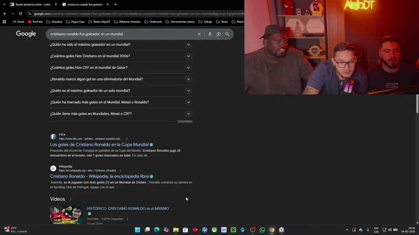Expand '¿Quién tiene más goles en Mundiales, Messi o CR7?'
419x235 pixels.
(x=121, y=114)
